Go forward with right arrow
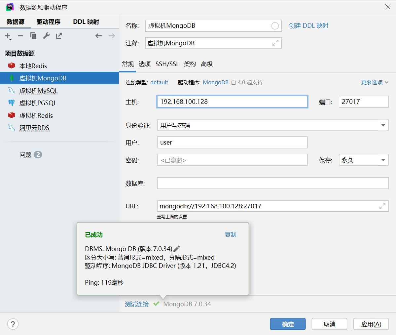396x335 pixels. tap(112, 36)
